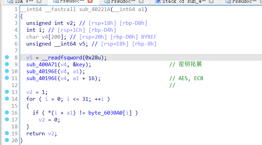Close the Stack of sub_4 tab

pos(211,1)
